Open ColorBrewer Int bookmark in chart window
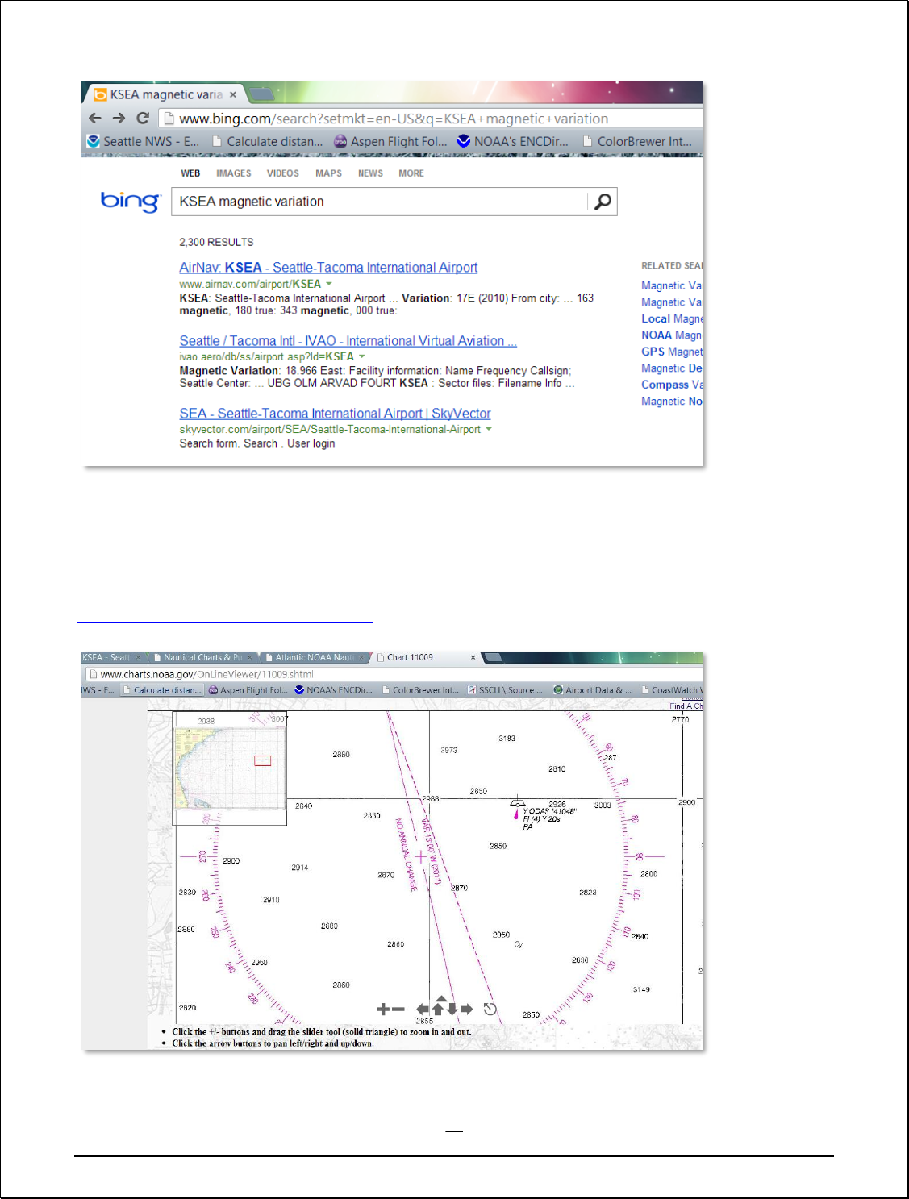Screen dimensions: 909x1199 click(420, 690)
